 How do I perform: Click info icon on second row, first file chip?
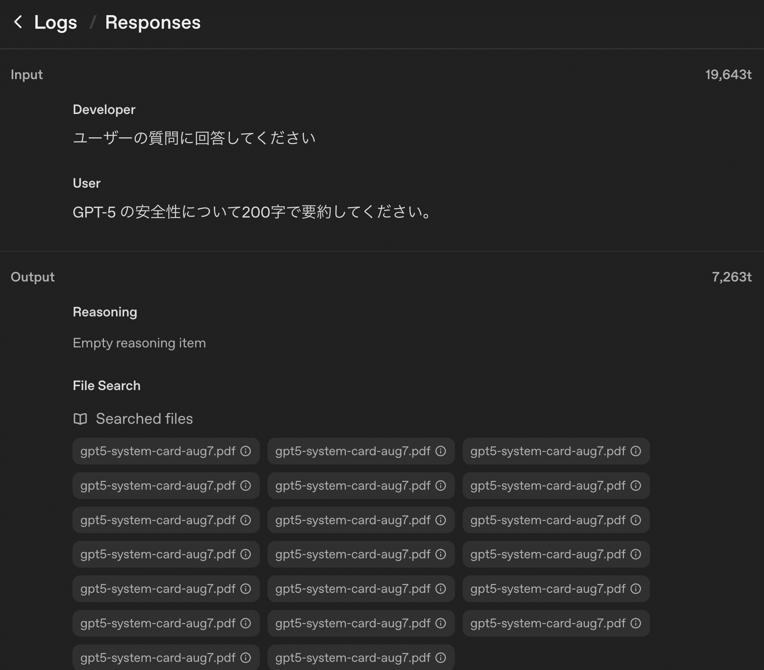point(245,485)
